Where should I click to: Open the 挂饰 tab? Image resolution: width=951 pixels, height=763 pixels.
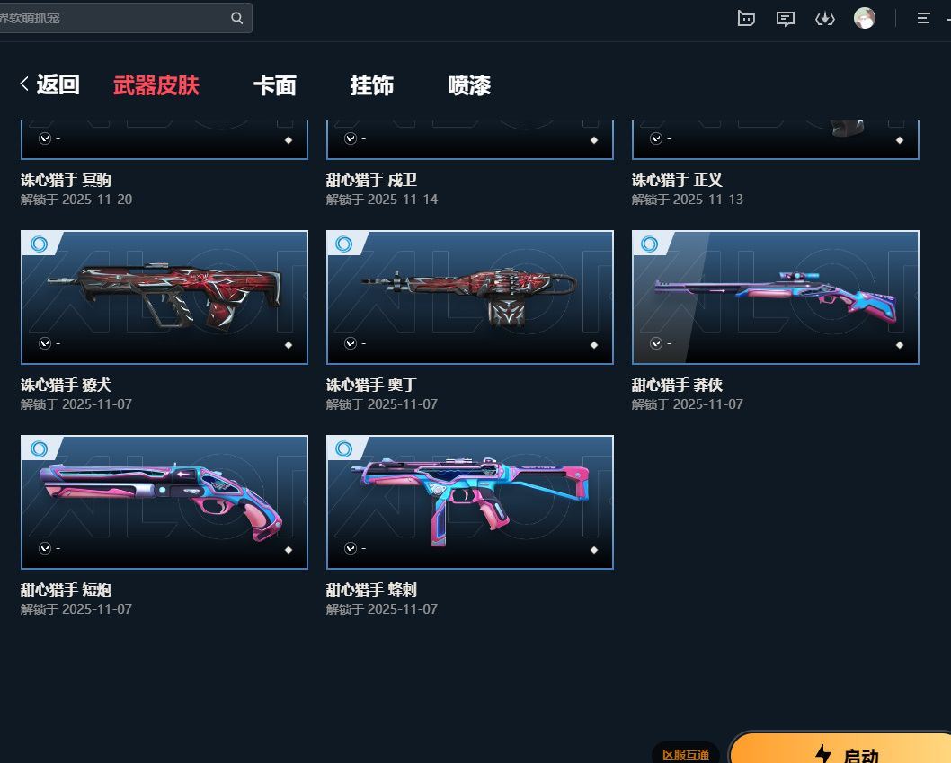[x=372, y=84]
